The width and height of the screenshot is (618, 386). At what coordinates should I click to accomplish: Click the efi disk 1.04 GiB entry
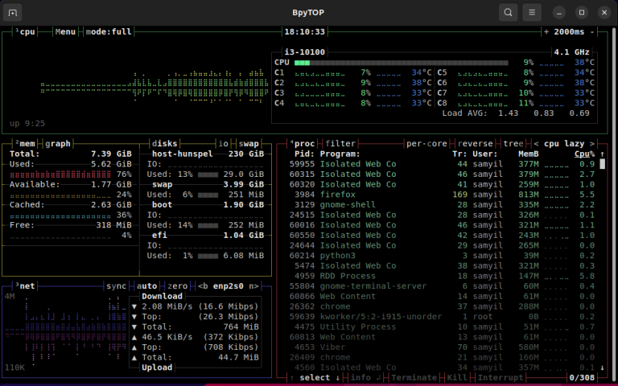point(208,236)
